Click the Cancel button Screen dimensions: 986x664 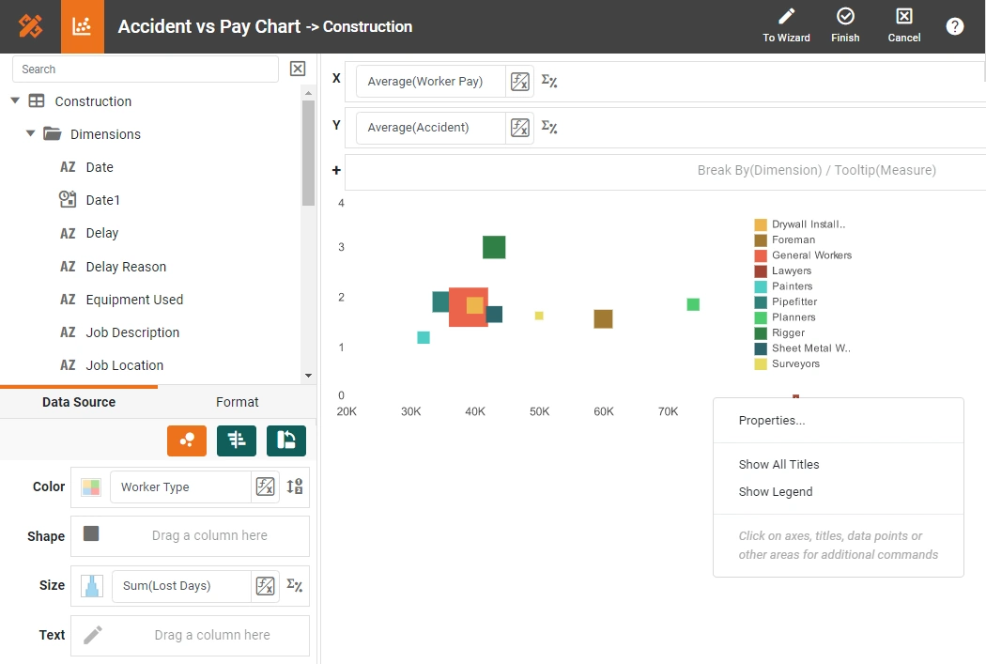903,25
